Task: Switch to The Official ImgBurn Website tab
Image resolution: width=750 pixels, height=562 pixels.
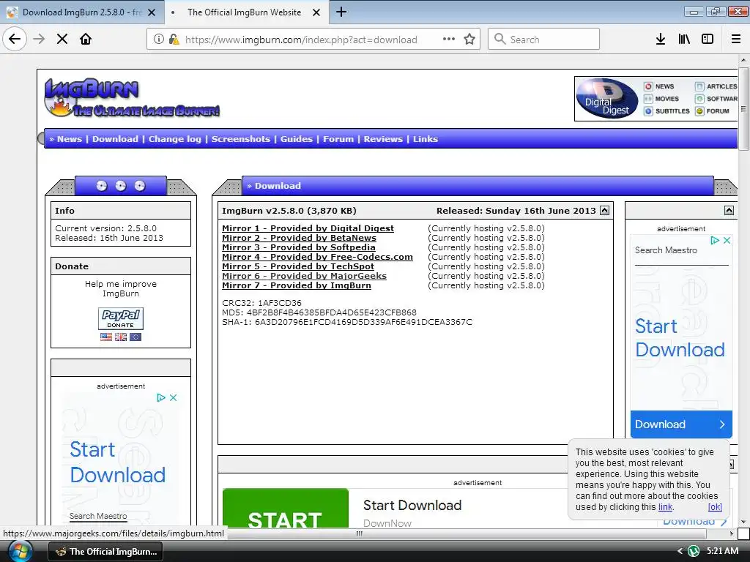Action: [244, 12]
